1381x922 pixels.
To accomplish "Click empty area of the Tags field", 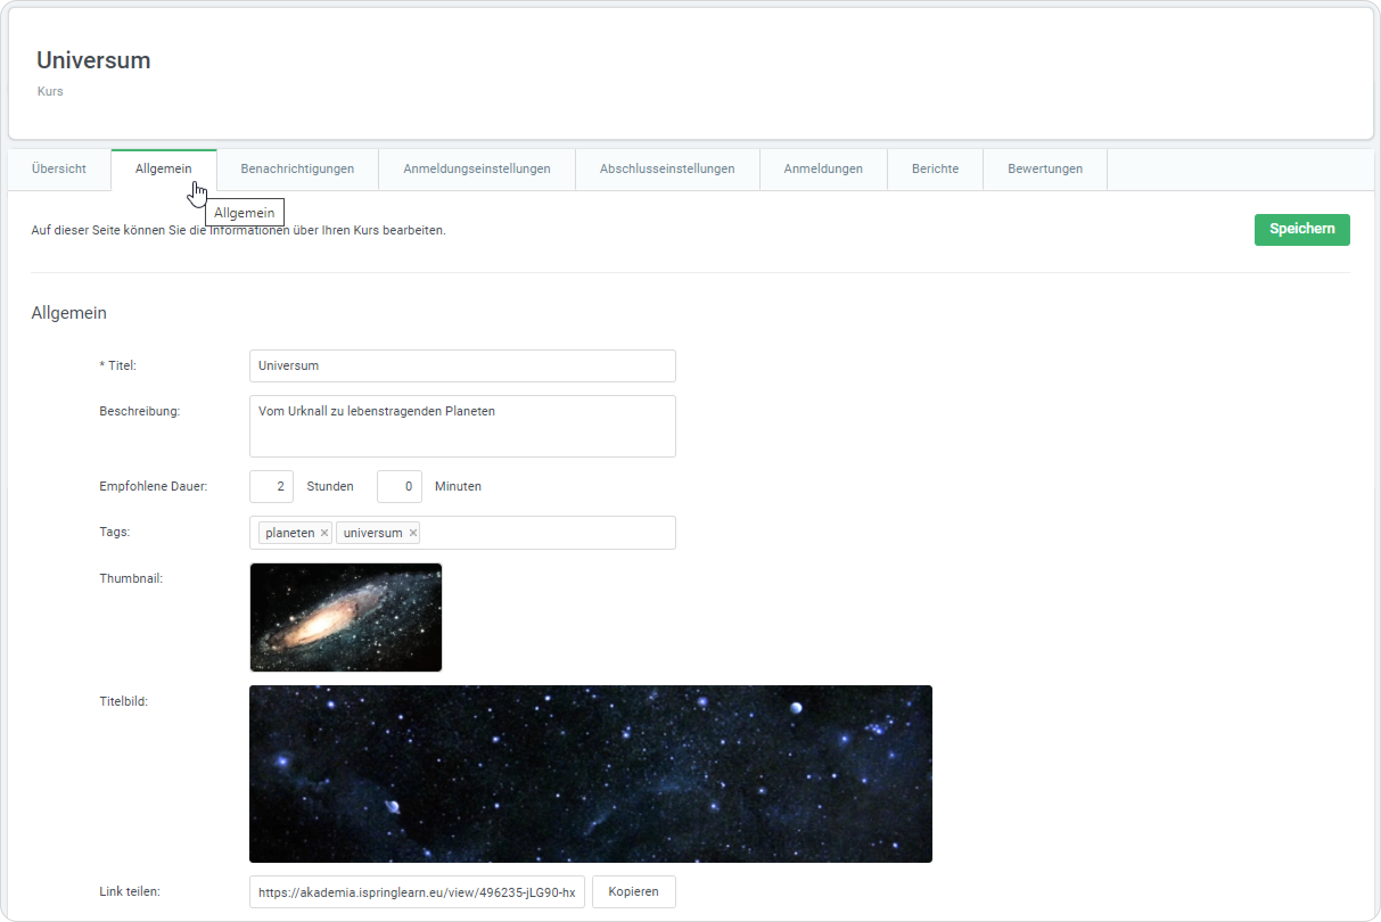I will point(547,533).
